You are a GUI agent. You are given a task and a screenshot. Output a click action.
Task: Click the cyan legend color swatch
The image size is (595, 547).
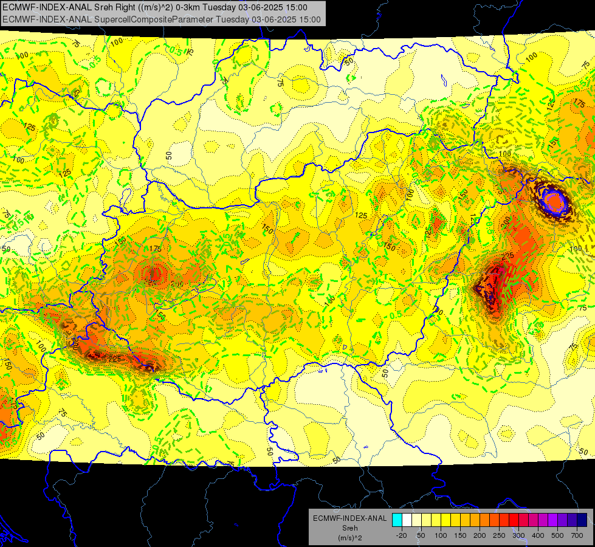coord(397,520)
